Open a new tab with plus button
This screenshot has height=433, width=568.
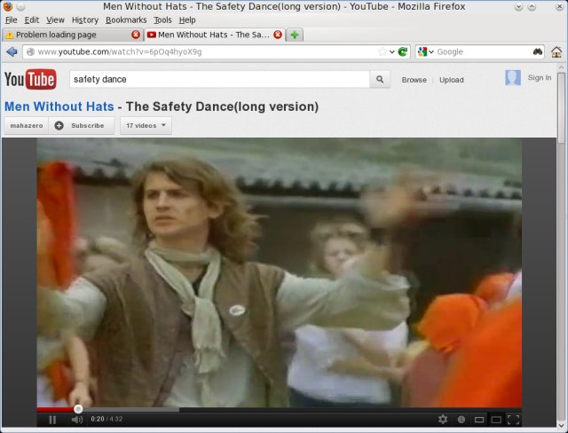[x=295, y=35]
